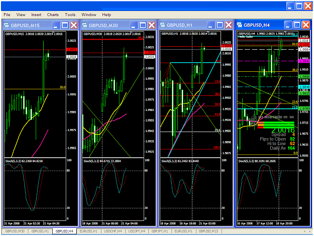This screenshot has width=314, height=236.
Task: Click the GBPUSD,H1 chart window icon
Action: [x=162, y=25]
